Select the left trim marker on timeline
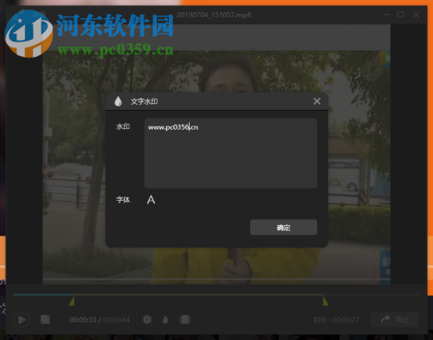 coord(72,301)
